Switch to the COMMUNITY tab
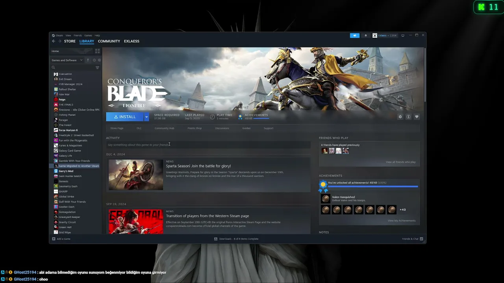This screenshot has width=504, height=283. point(109,41)
